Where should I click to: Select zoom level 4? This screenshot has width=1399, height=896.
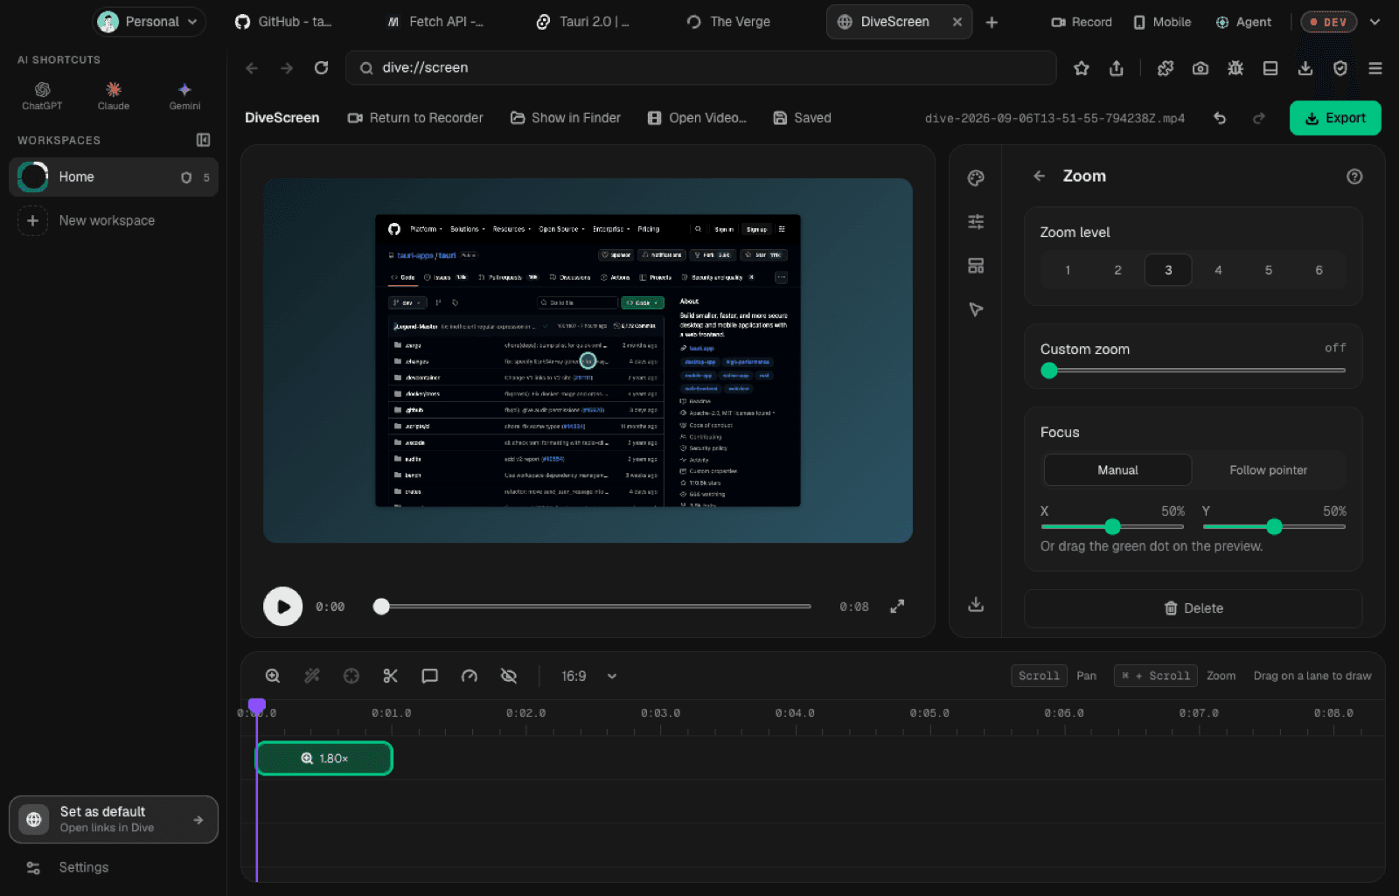[x=1218, y=270]
